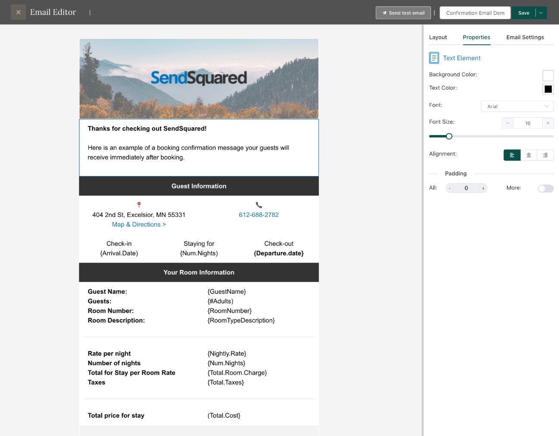Click the red map pin icon
559x436 pixels.
click(x=139, y=205)
